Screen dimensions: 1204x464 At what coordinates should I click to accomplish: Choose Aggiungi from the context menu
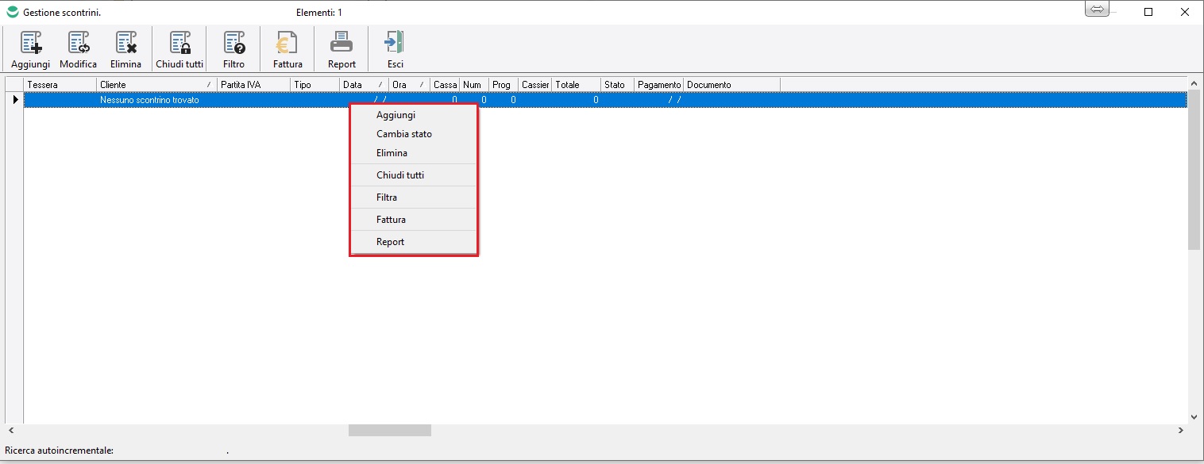pos(396,115)
